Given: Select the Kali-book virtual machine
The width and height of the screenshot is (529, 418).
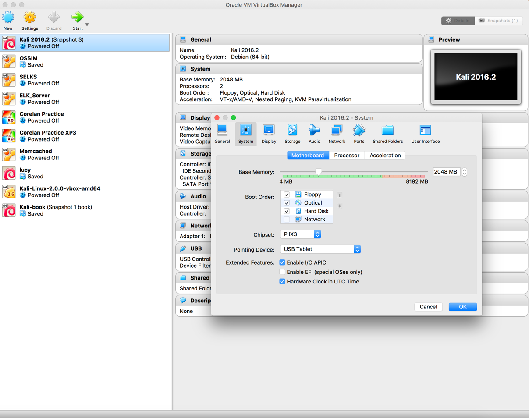Looking at the screenshot, I should pyautogui.click(x=85, y=210).
